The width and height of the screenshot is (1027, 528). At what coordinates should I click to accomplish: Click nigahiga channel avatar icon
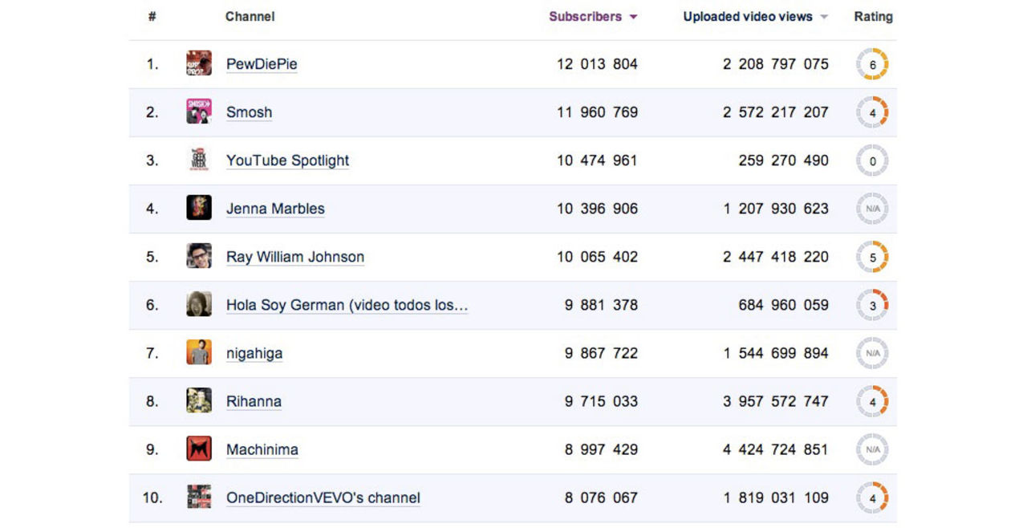click(x=199, y=352)
